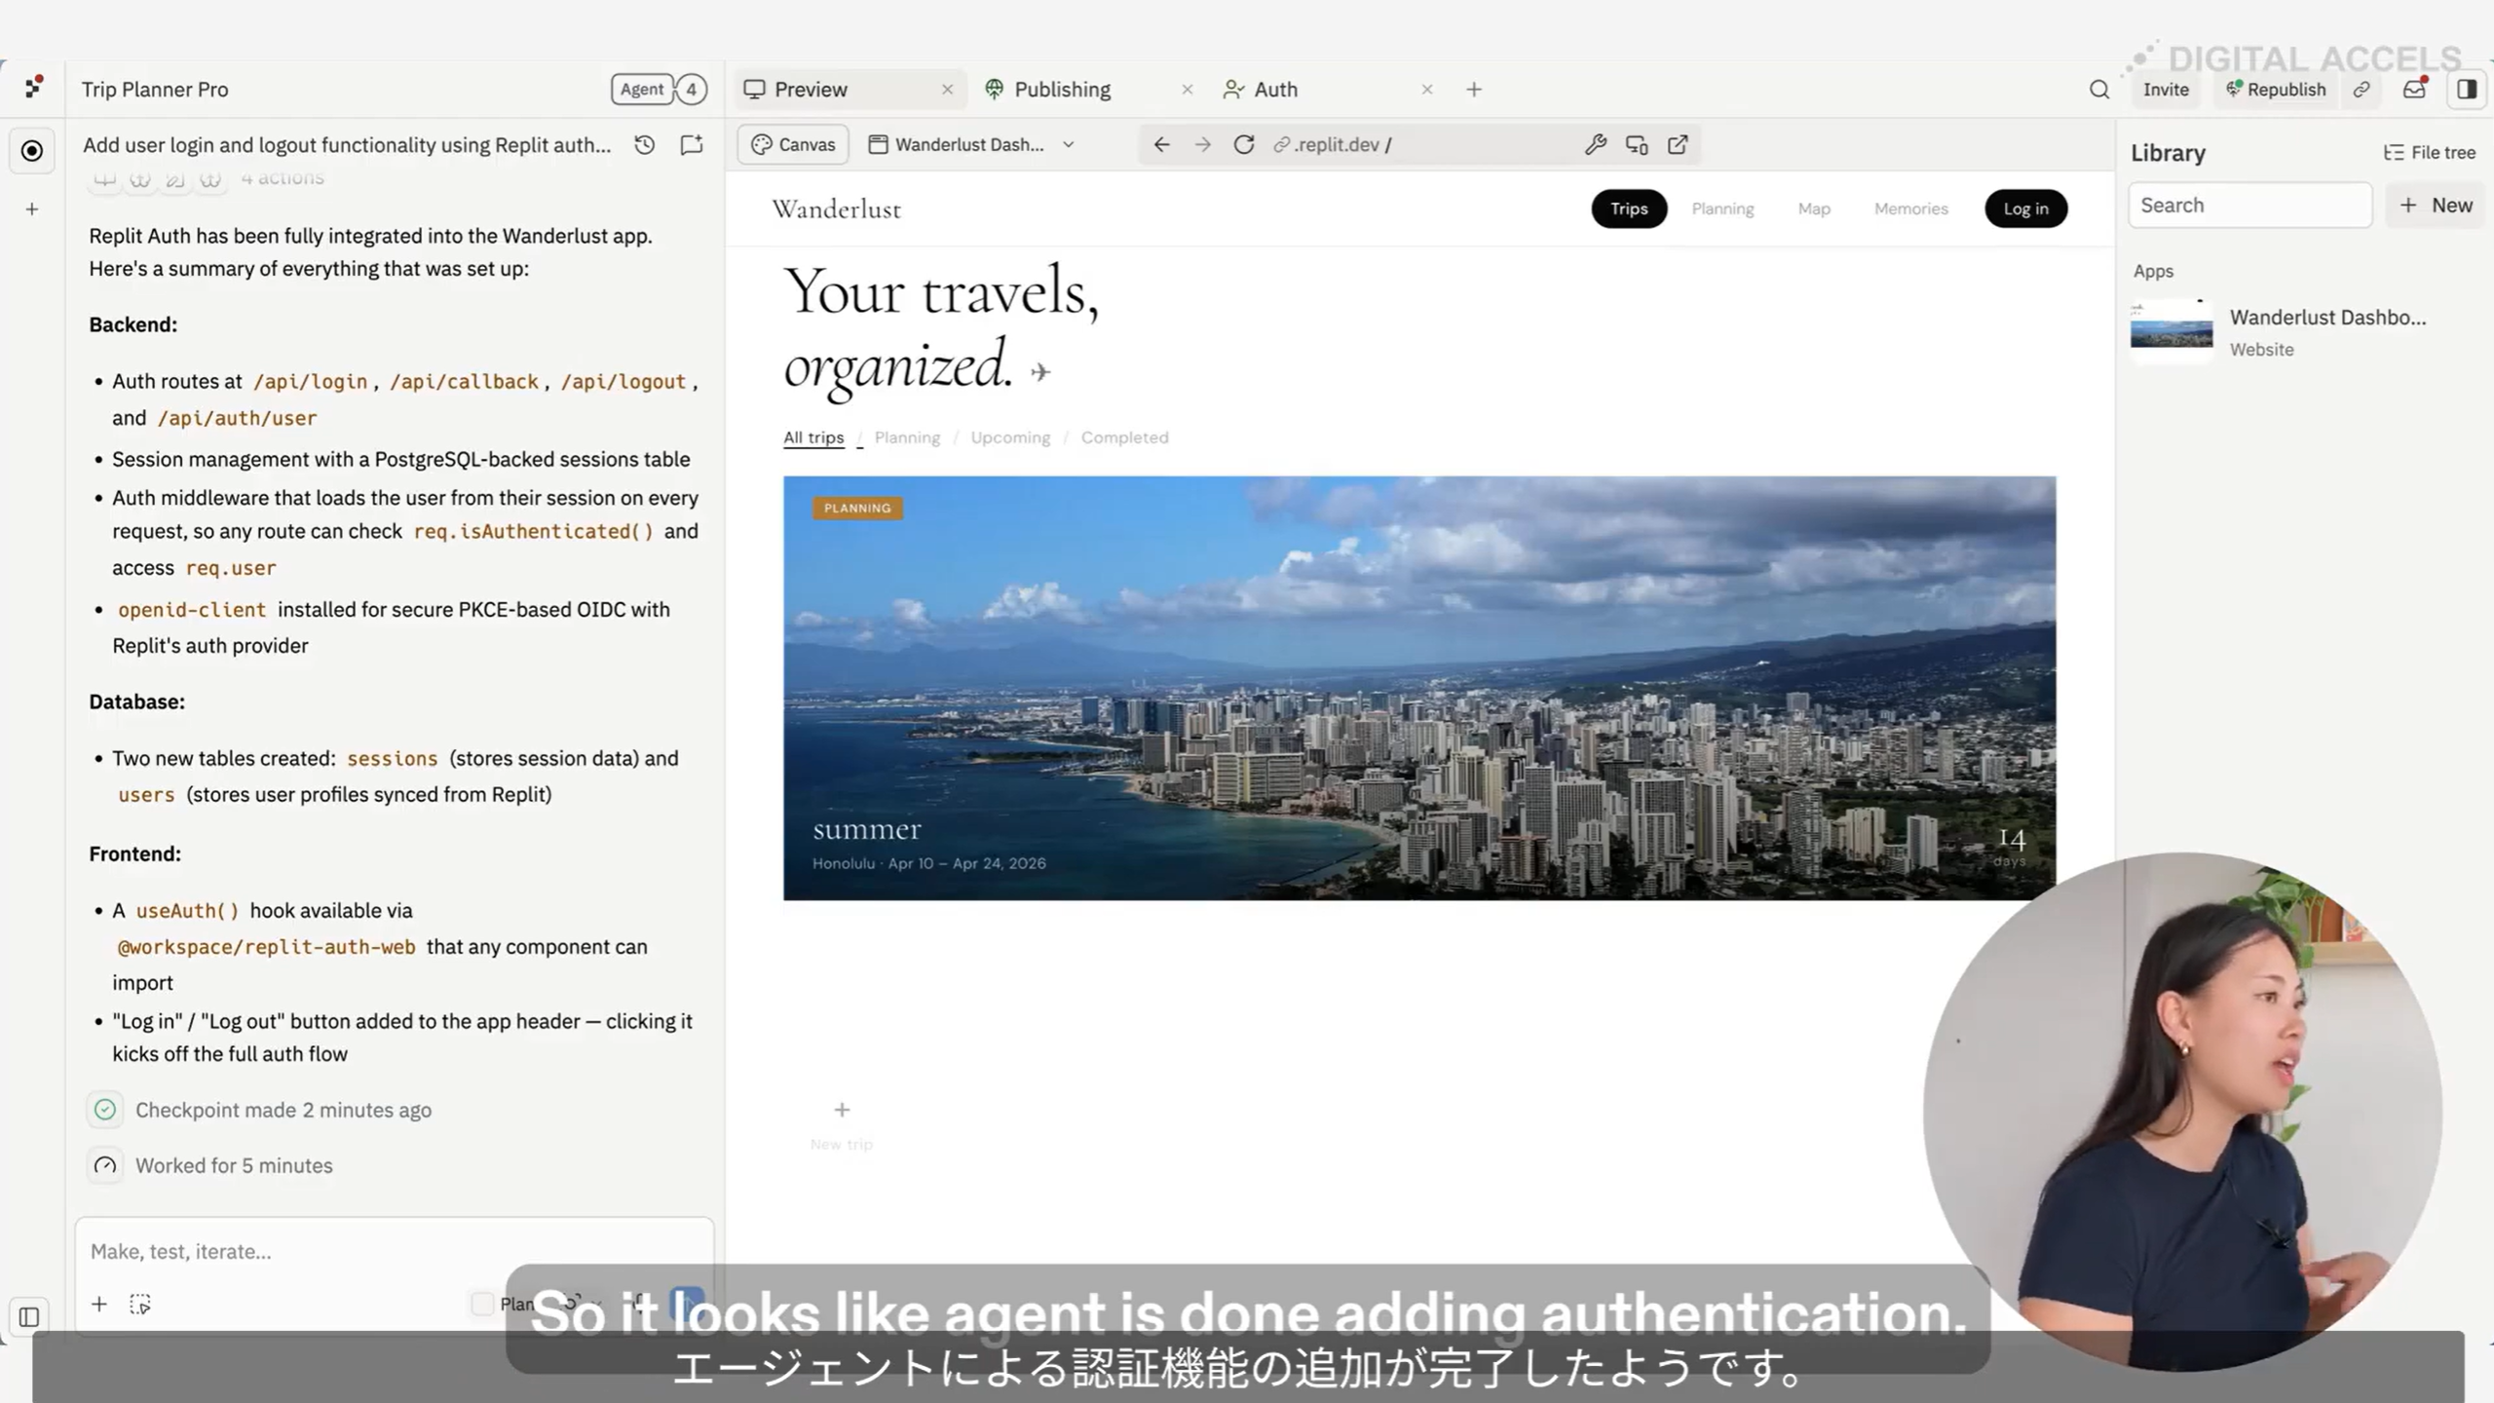Click the Make, test, iterate prompt box

395,1251
